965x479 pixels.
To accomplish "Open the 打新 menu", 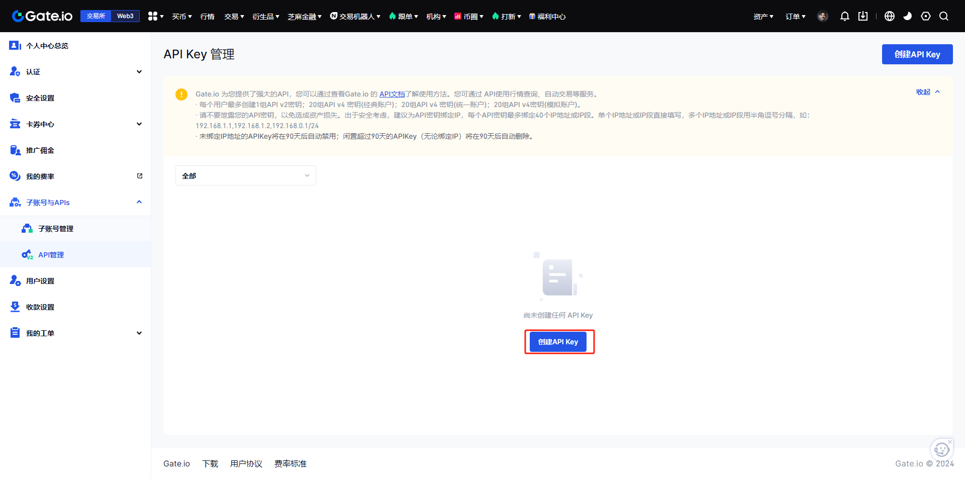I will click(x=507, y=17).
